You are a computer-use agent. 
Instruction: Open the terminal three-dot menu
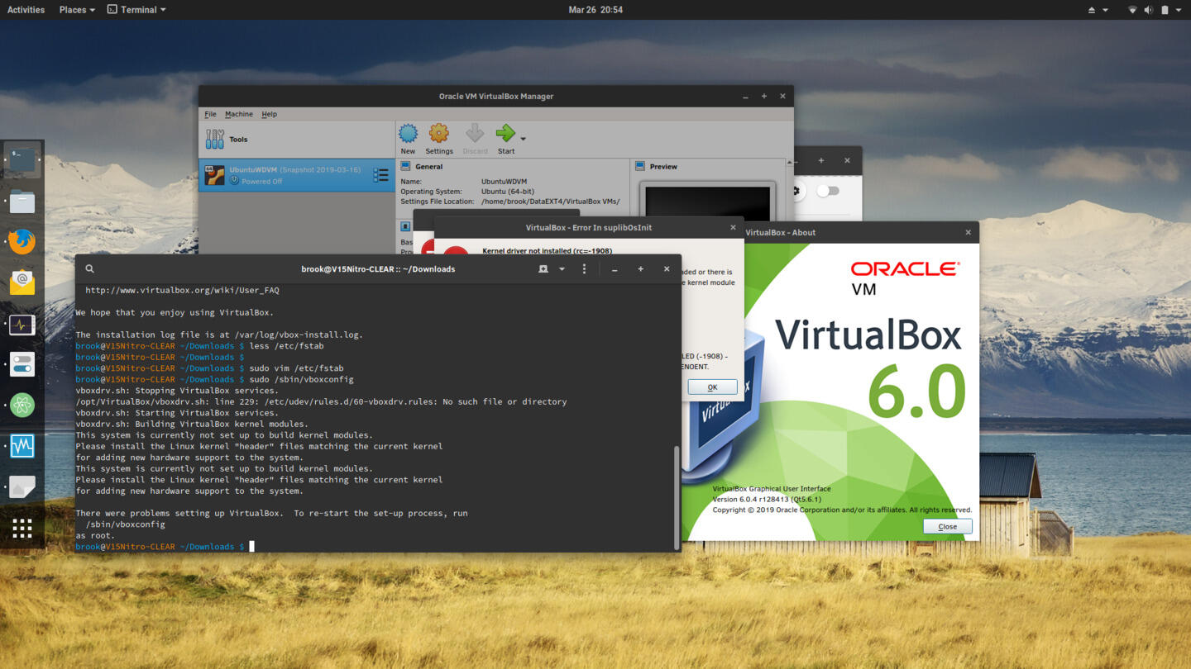584,268
